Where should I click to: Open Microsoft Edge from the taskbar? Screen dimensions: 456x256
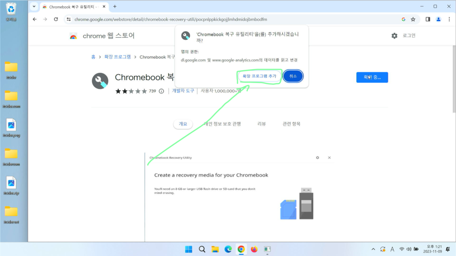pyautogui.click(x=228, y=249)
